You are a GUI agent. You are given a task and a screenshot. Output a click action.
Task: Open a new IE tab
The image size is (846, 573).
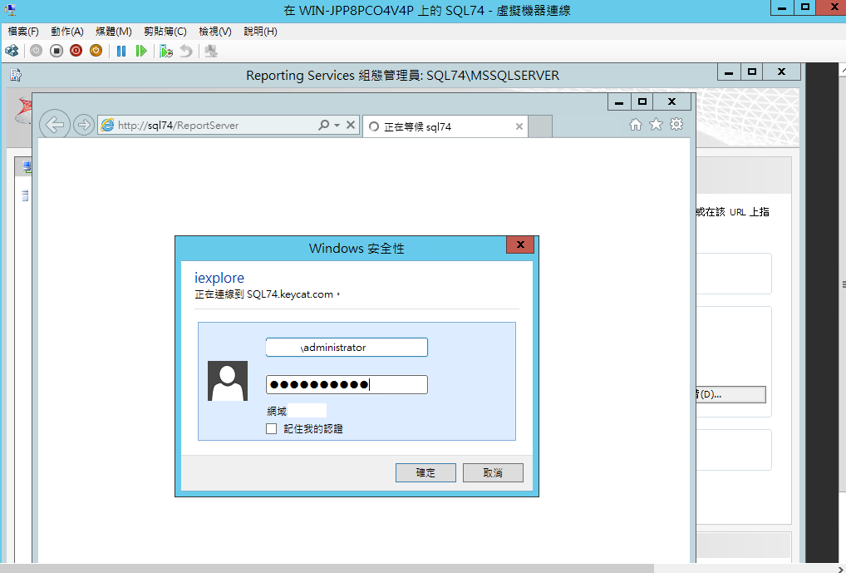pos(540,126)
